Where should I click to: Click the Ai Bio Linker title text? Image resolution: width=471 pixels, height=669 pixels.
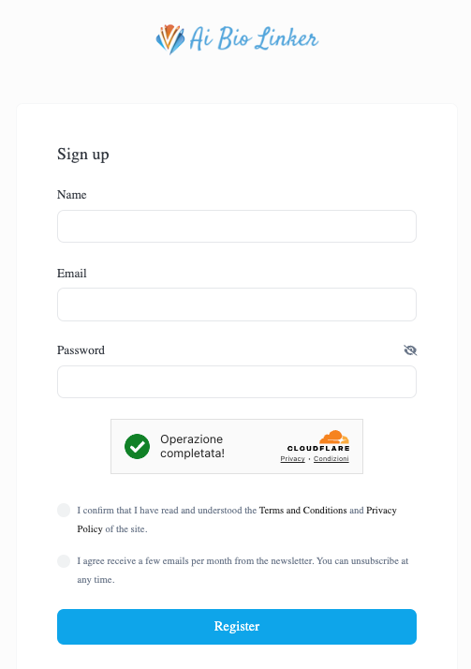point(254,38)
